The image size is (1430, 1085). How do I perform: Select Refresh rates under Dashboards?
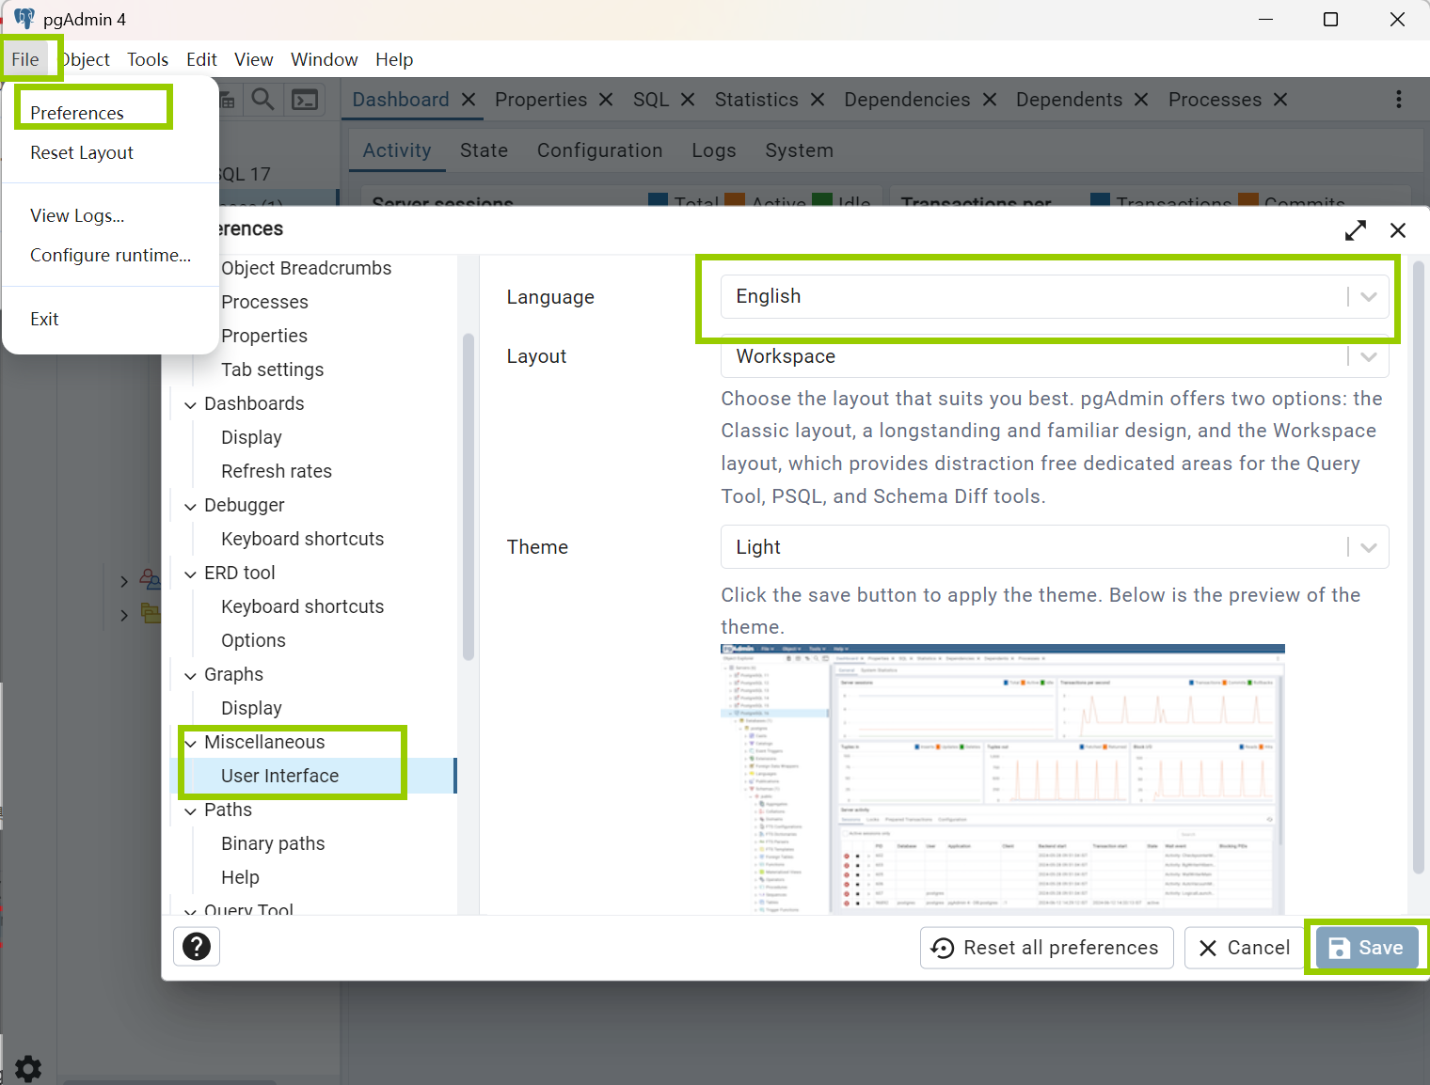276,471
